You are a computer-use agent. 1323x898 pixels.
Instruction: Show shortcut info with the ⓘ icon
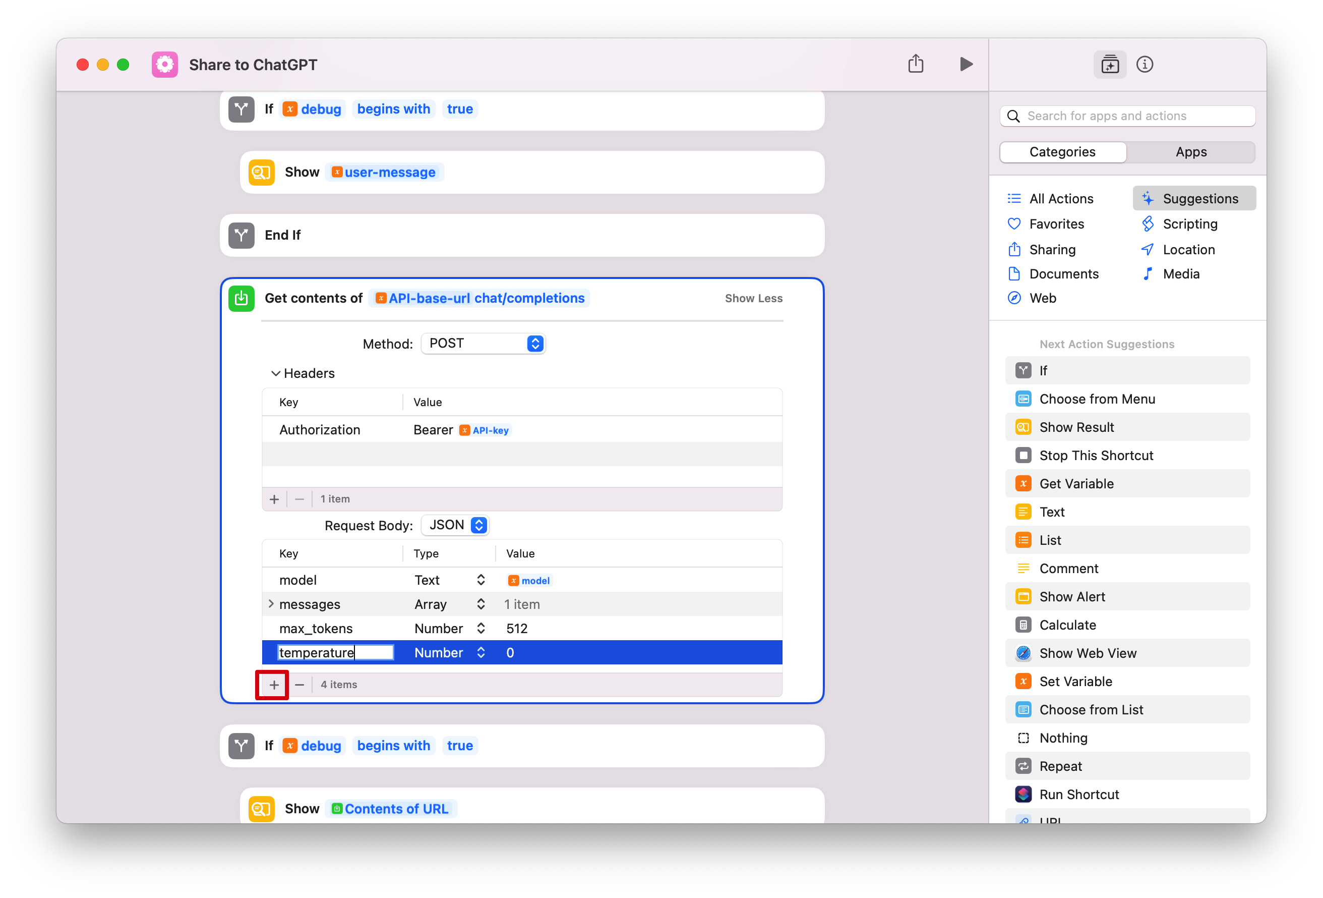[x=1145, y=65]
